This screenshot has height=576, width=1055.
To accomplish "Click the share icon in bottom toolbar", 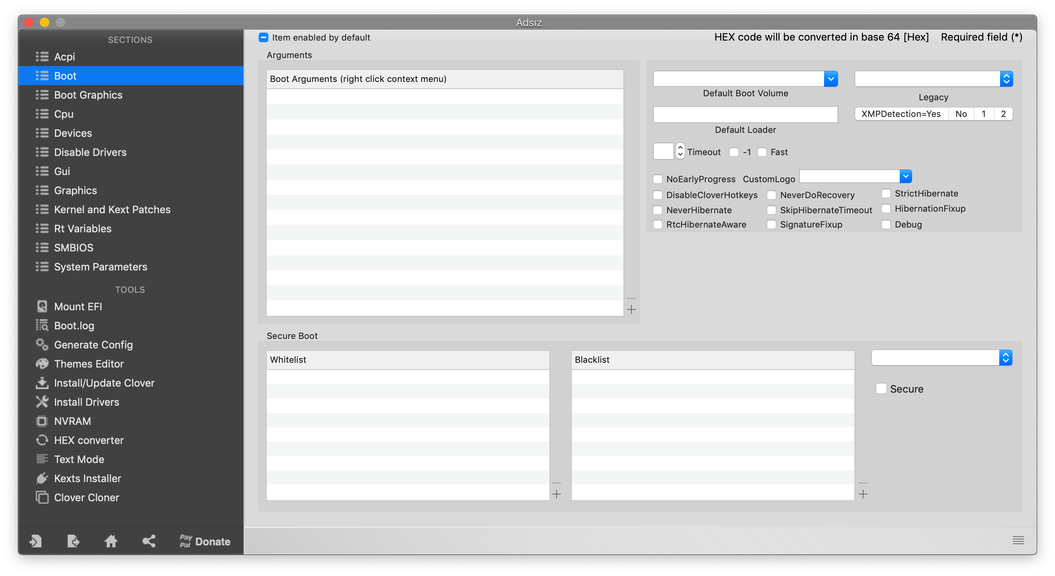I will pyautogui.click(x=148, y=541).
